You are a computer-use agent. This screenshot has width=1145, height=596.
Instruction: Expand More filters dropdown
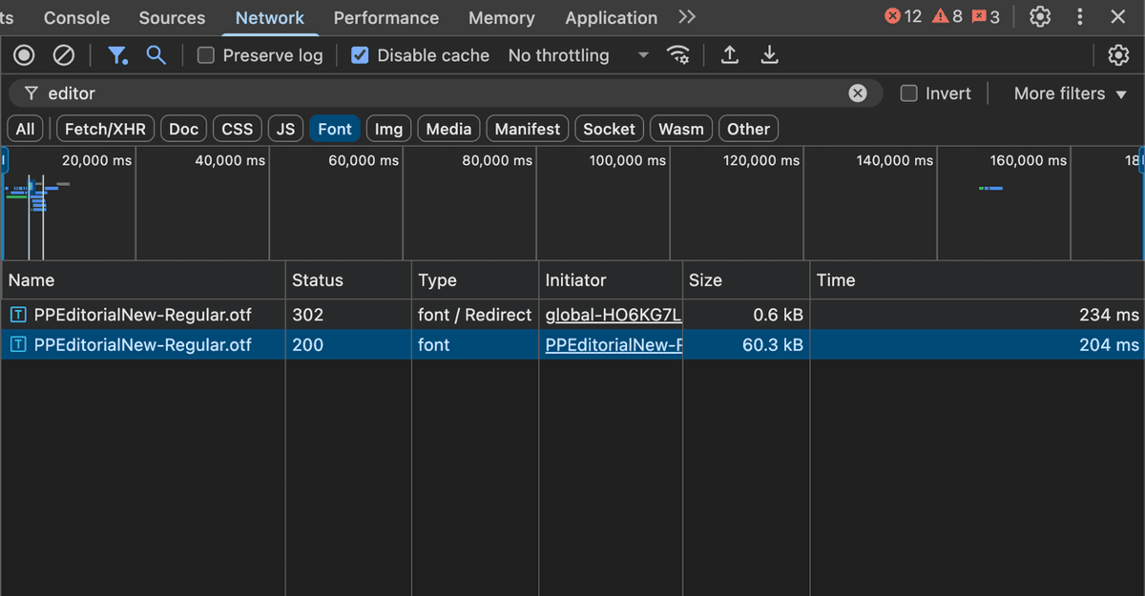tap(1070, 93)
